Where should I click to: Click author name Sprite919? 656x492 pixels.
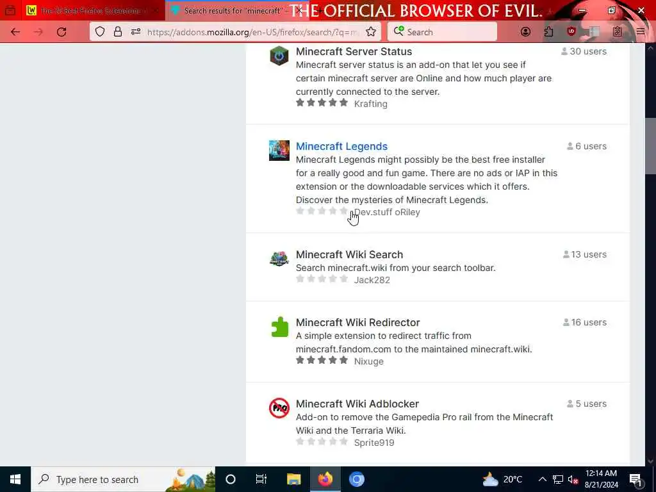pos(374,443)
